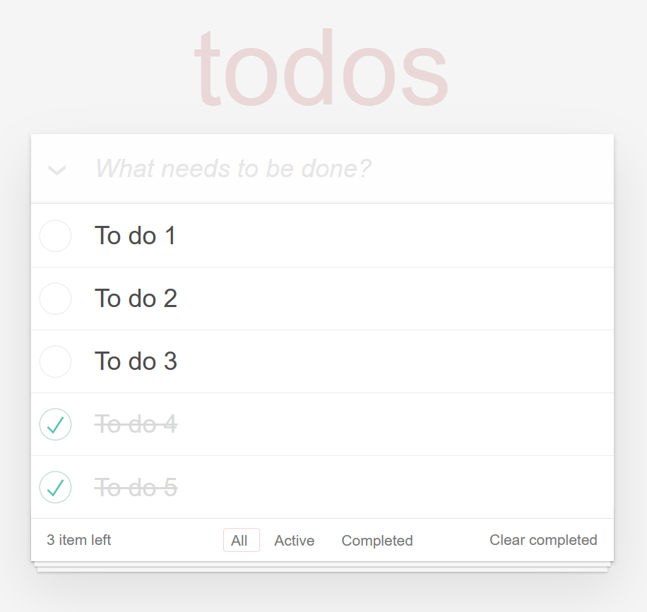Uncheck the green checkmark for To do 4
This screenshot has height=612, width=647.
pyautogui.click(x=55, y=424)
